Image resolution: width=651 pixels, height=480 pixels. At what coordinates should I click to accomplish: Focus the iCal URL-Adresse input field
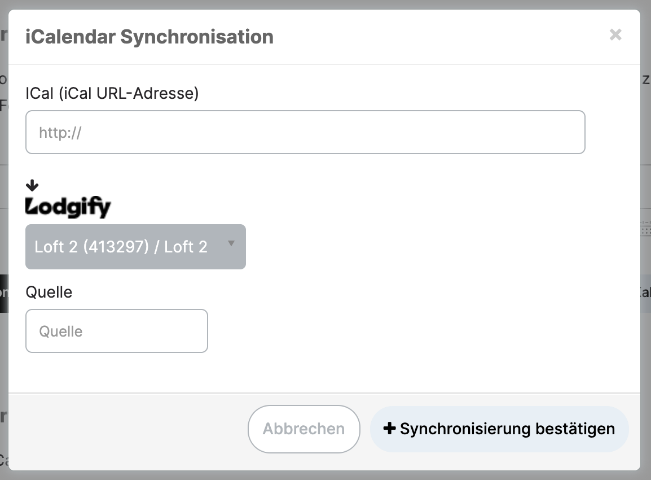point(305,132)
